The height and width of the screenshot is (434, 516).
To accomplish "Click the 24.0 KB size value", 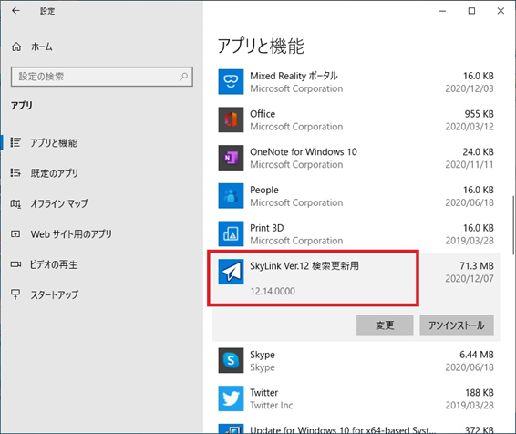I will coord(478,151).
